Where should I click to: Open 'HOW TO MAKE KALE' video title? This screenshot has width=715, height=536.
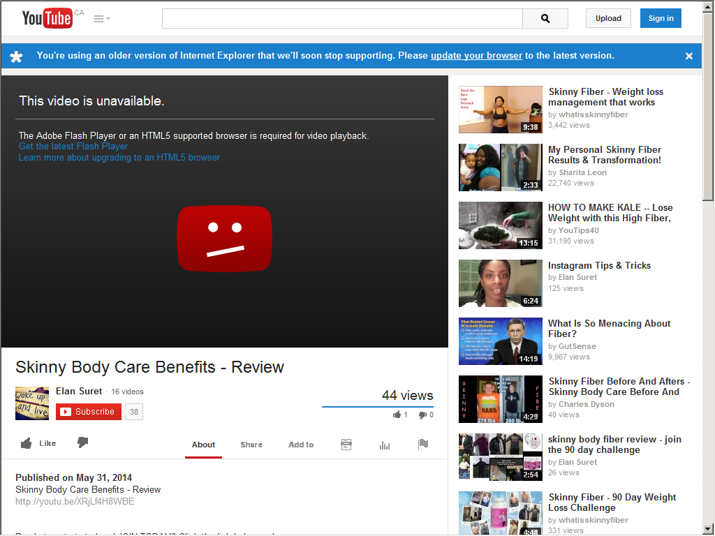[610, 213]
